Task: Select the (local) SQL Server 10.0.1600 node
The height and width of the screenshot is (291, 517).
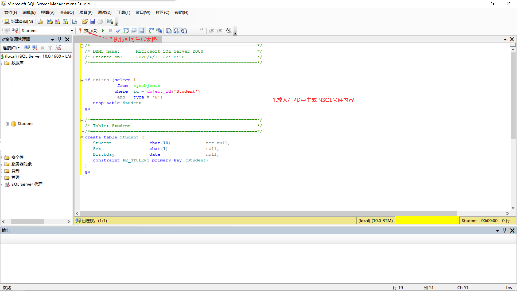Action: coord(38,56)
